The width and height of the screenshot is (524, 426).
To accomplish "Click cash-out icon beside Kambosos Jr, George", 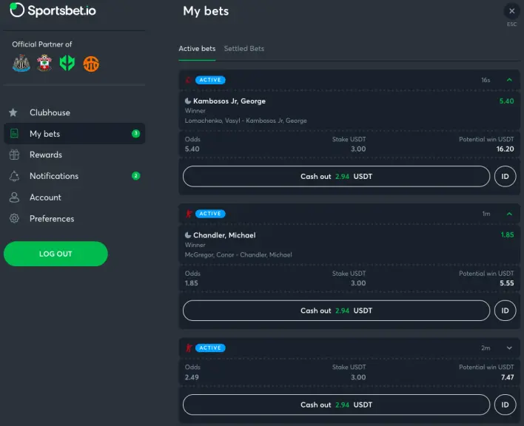I will (x=188, y=101).
